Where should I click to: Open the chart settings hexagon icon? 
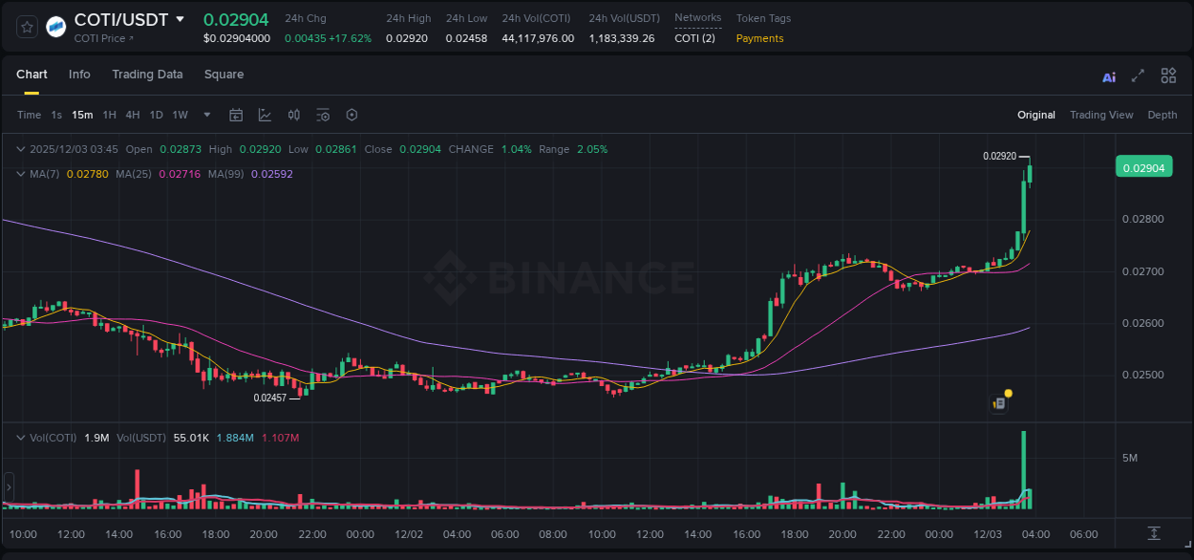(x=352, y=115)
